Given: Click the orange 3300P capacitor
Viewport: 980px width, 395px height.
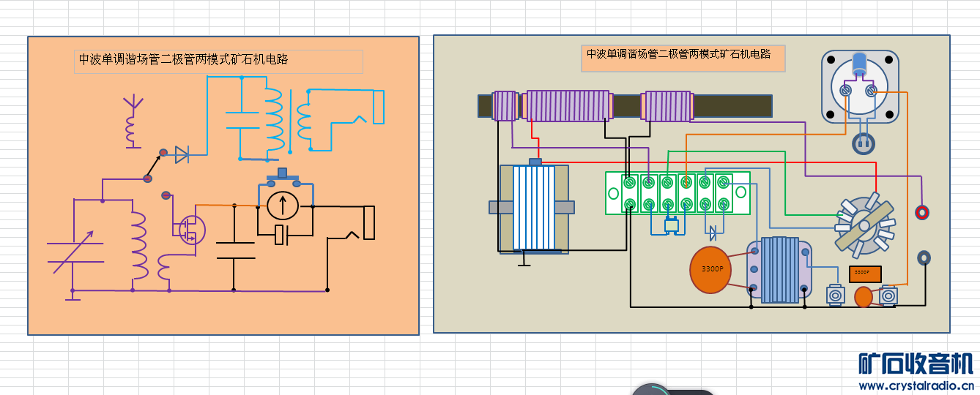Looking at the screenshot, I should [710, 269].
